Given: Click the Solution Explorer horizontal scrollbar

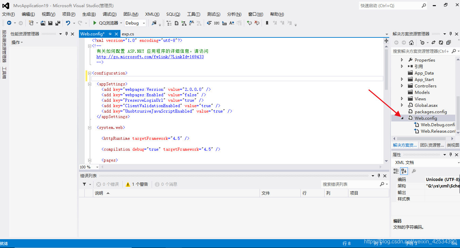Looking at the screenshot, I should [x=421, y=138].
